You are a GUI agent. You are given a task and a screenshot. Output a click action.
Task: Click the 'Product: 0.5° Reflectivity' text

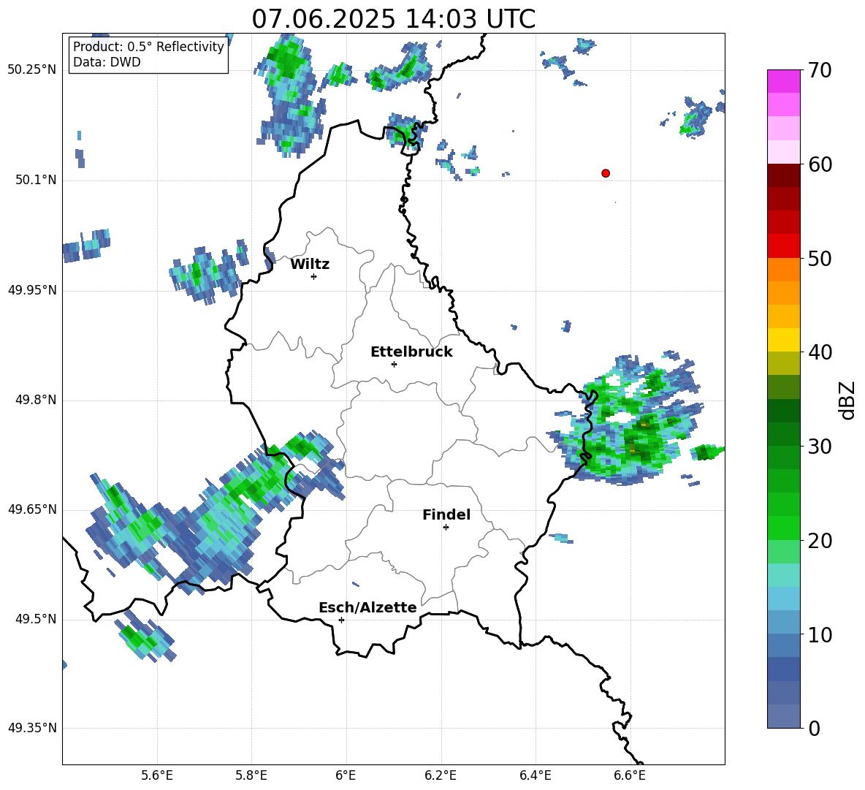coord(148,47)
